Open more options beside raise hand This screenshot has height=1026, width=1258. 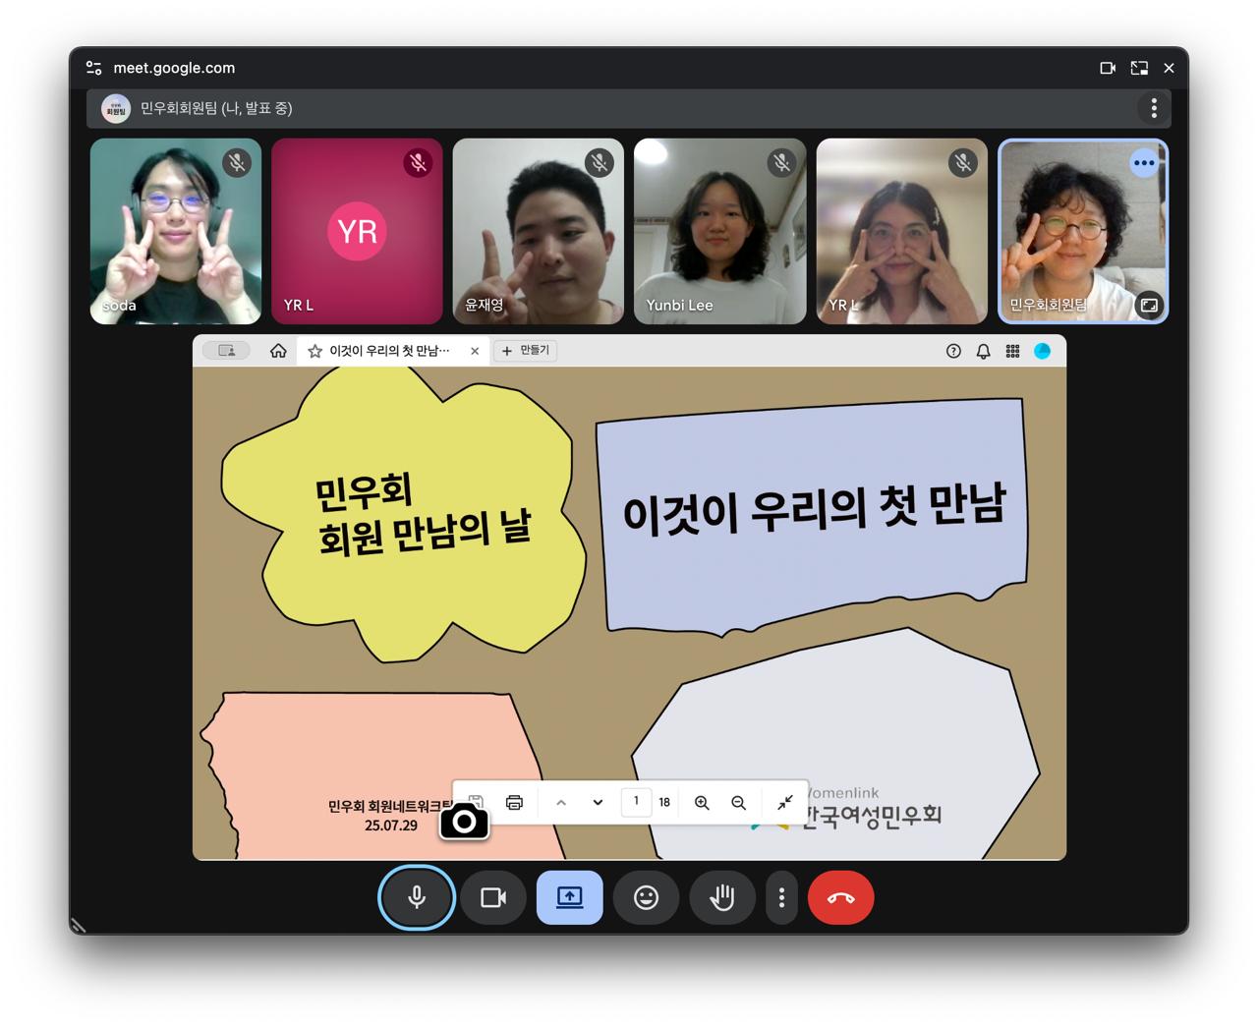[x=781, y=897]
